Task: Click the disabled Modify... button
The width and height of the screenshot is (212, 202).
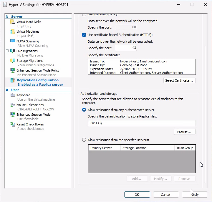Action: pos(161,179)
